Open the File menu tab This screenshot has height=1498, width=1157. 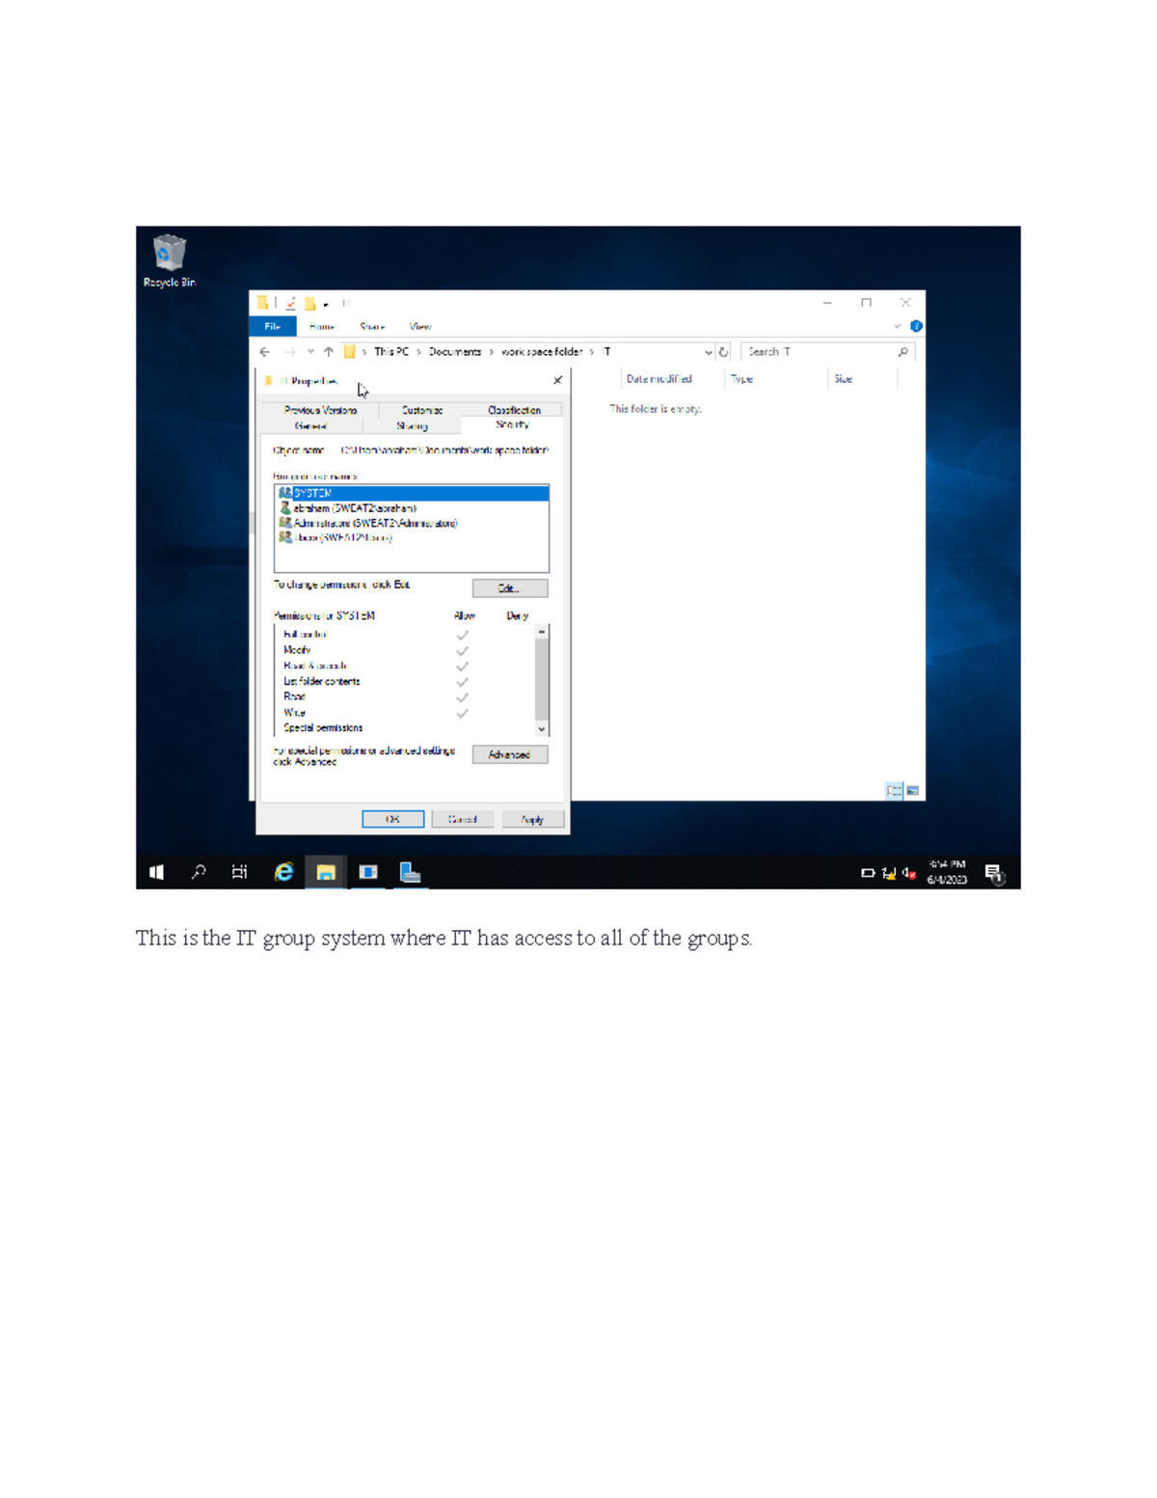[x=273, y=326]
